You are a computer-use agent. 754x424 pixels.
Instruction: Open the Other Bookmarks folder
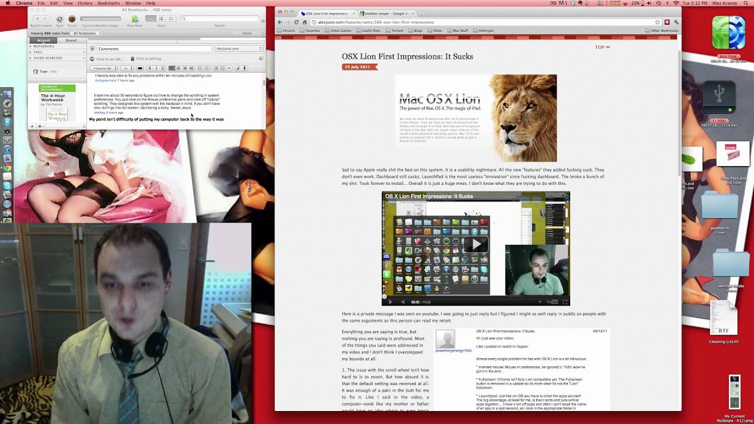662,31
